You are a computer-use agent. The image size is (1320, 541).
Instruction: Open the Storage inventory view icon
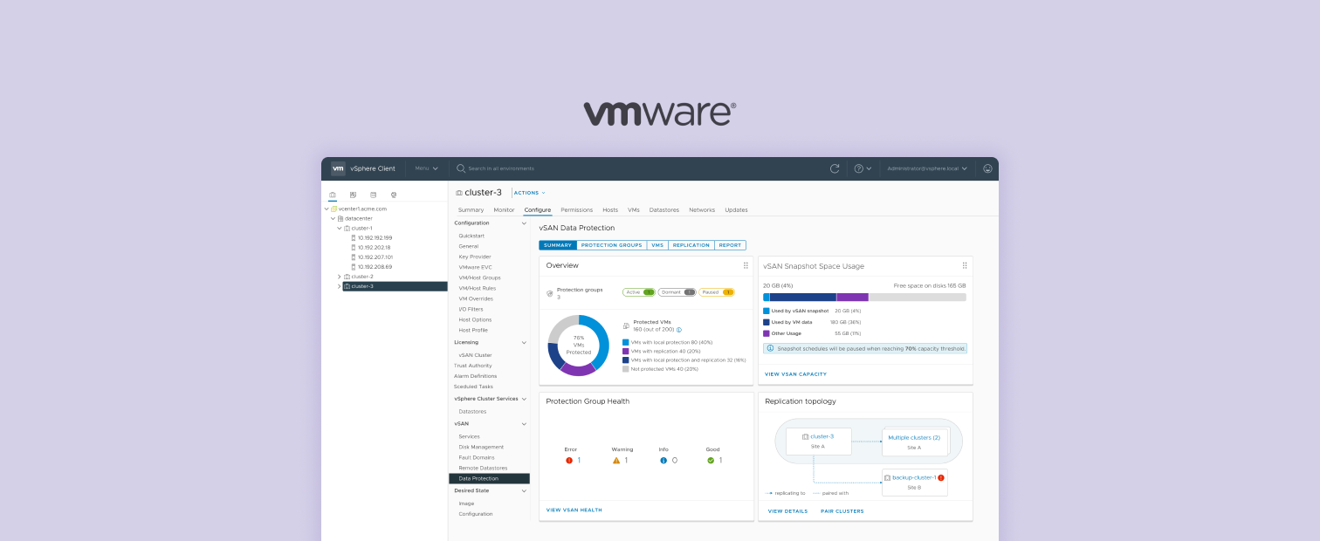coord(374,195)
